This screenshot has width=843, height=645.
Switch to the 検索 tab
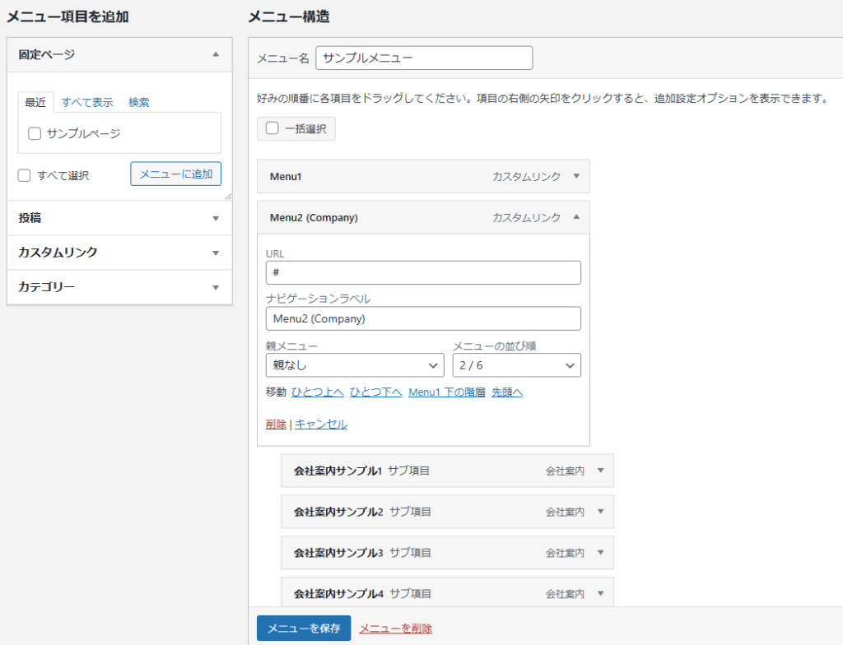click(138, 103)
